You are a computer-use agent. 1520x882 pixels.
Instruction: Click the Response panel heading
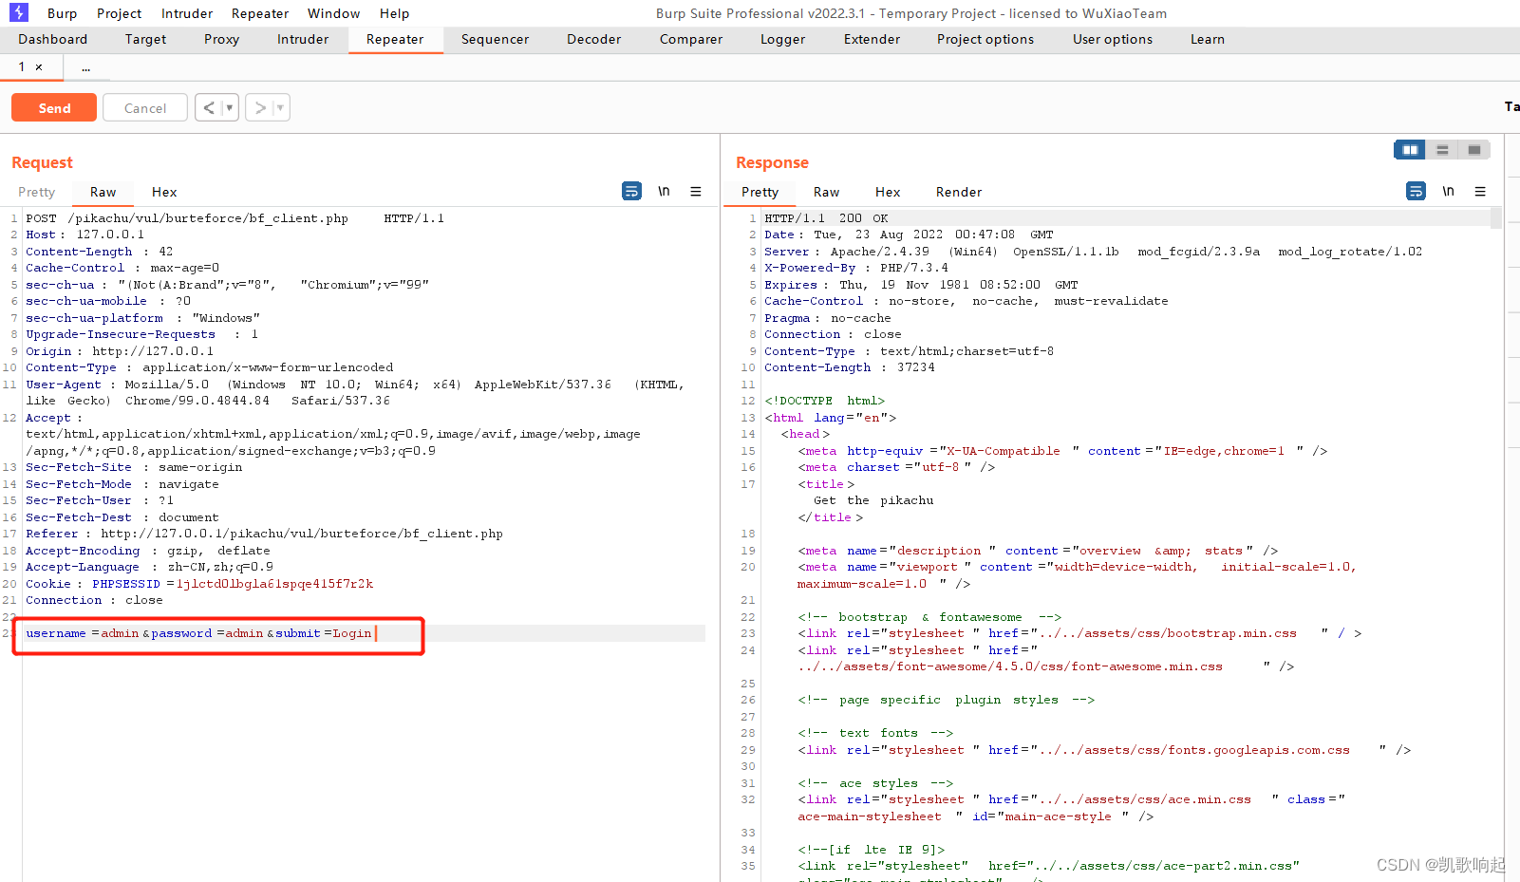pos(772,162)
